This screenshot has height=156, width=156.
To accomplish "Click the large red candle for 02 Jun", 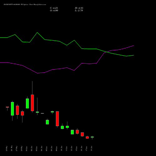I will [x=32, y=103].
